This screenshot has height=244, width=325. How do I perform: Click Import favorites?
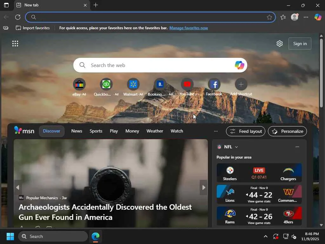33,28
